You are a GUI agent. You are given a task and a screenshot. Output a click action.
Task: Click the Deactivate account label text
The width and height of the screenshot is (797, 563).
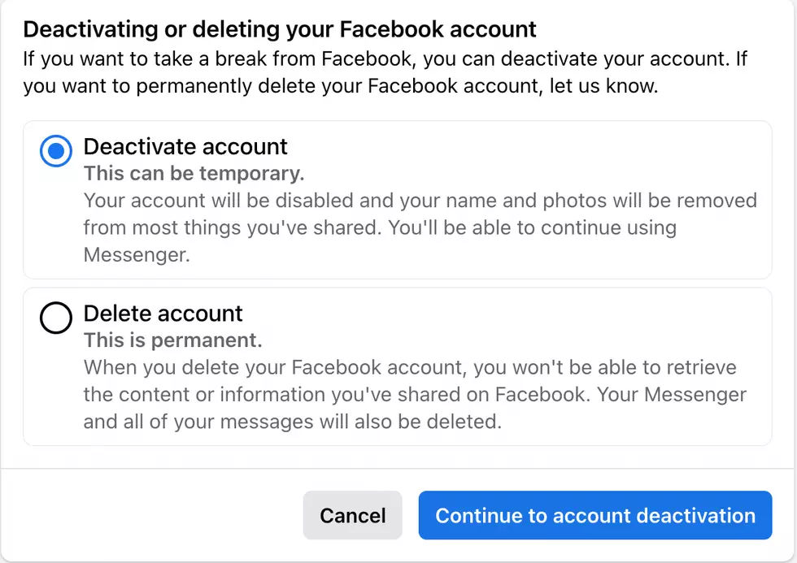[x=185, y=148]
